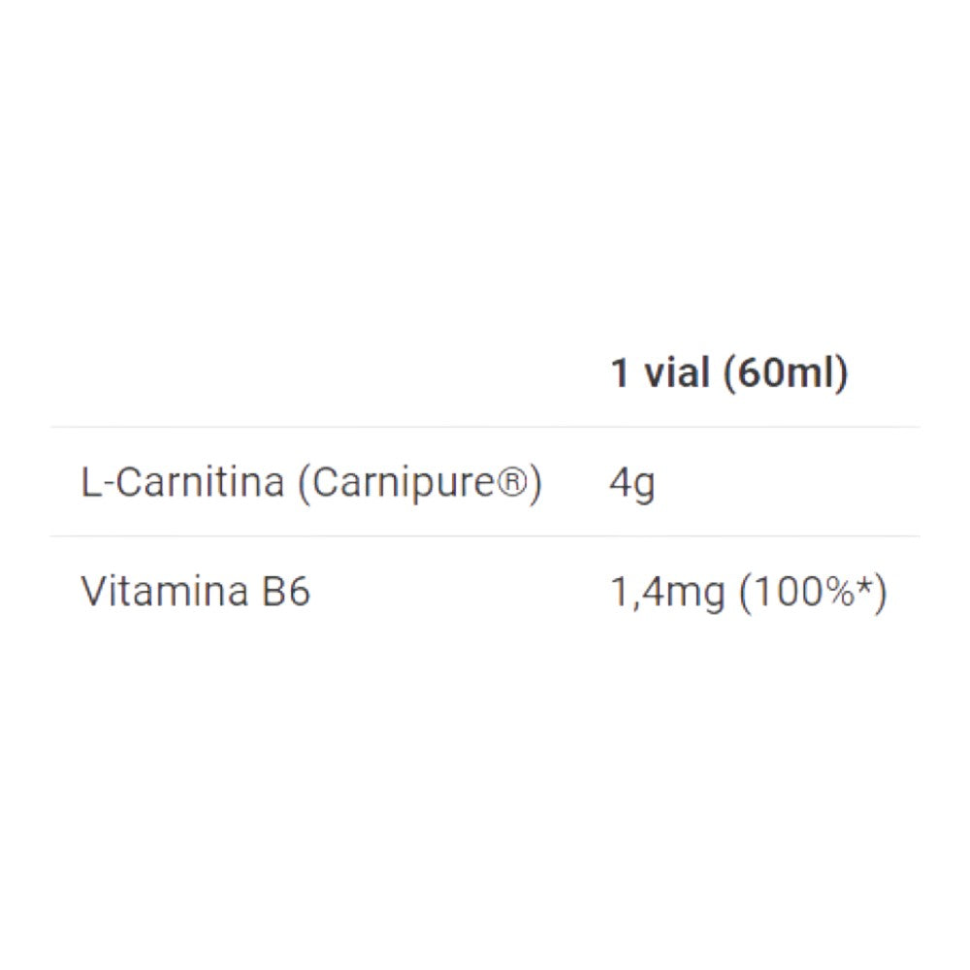Click the opening parenthesis before Carnipure
This screenshot has width=970, height=970.
pos(303,482)
